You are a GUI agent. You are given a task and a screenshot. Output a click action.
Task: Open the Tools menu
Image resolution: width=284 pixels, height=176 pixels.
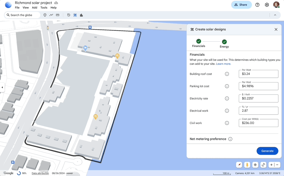tap(44, 8)
